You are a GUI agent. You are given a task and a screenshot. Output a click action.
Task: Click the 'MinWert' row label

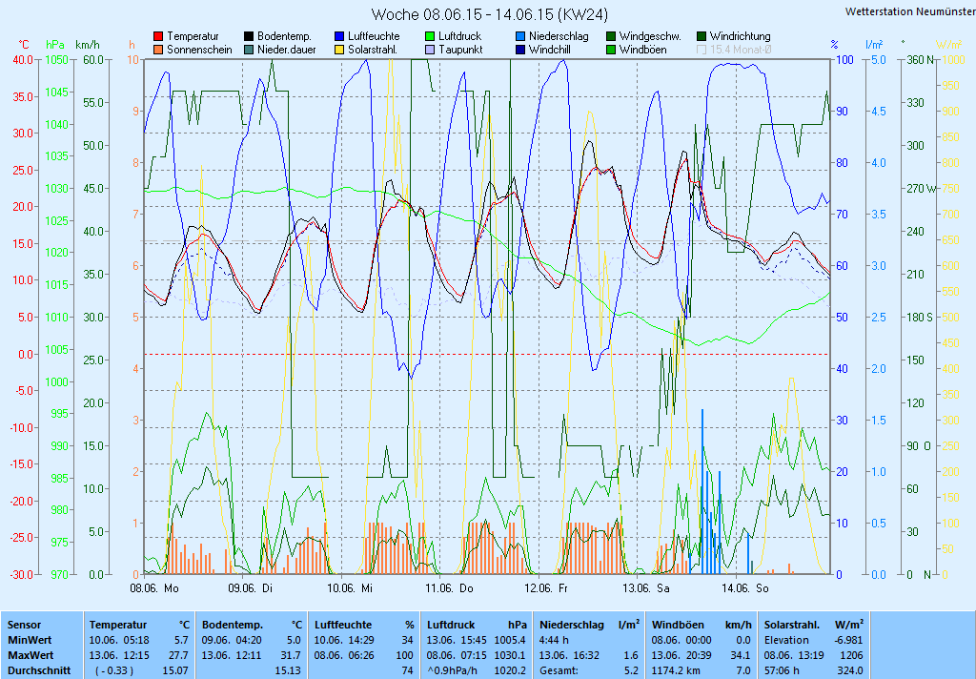coord(30,640)
